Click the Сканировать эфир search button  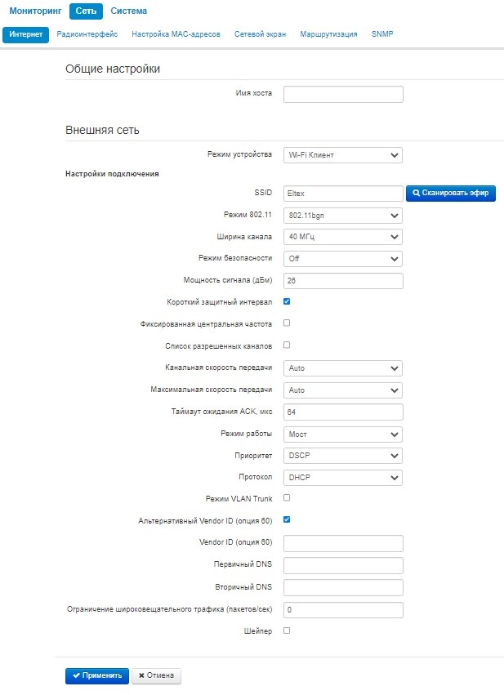point(451,194)
